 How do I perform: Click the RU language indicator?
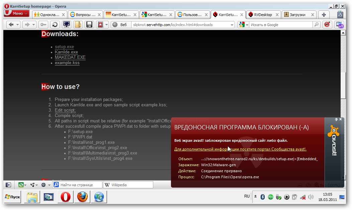coord(247,196)
